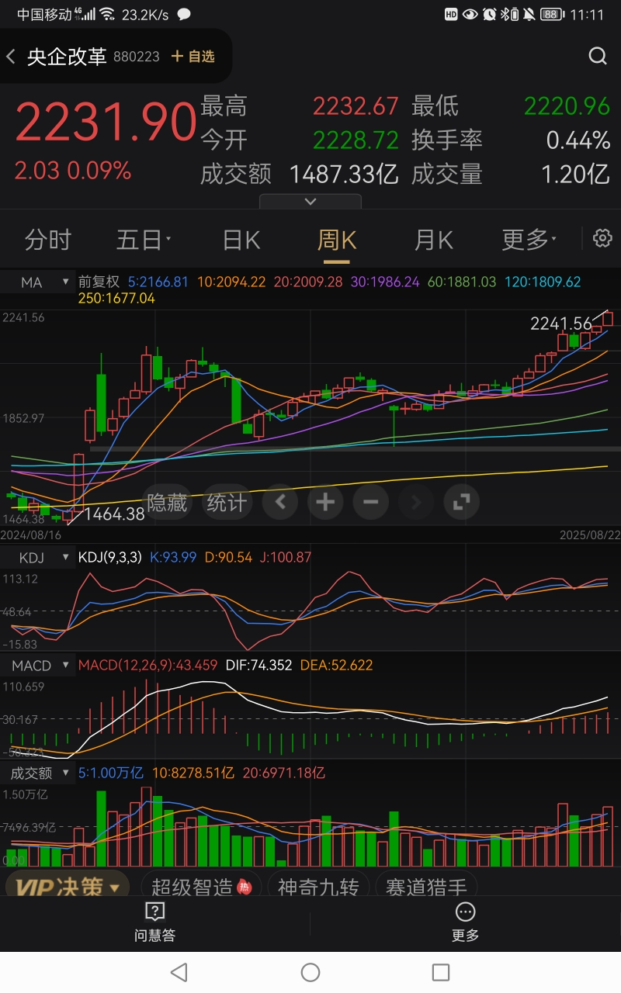Tap the end date 2025/08/22
The width and height of the screenshot is (621, 993).
(589, 535)
